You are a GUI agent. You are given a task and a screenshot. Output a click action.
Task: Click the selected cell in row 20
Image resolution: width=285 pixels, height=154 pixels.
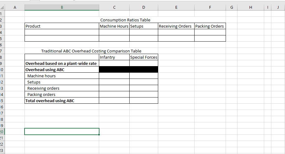pos(62,131)
